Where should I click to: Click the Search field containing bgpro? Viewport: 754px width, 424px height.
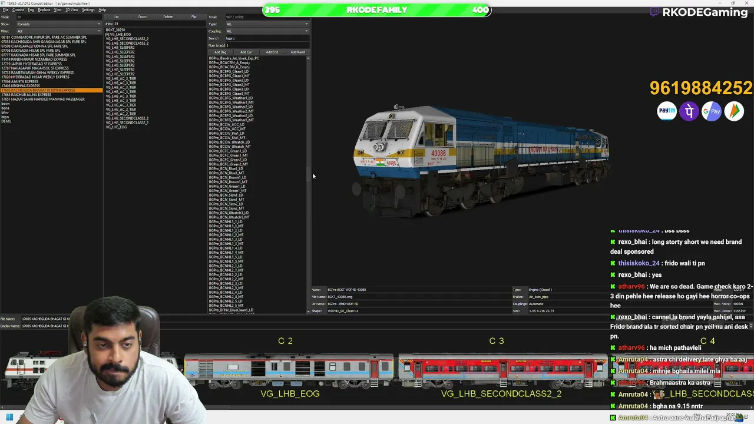(x=267, y=38)
